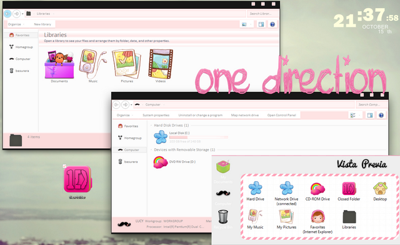Click the My Pictures preview icon
The width and height of the screenshot is (400, 245).
[286, 217]
